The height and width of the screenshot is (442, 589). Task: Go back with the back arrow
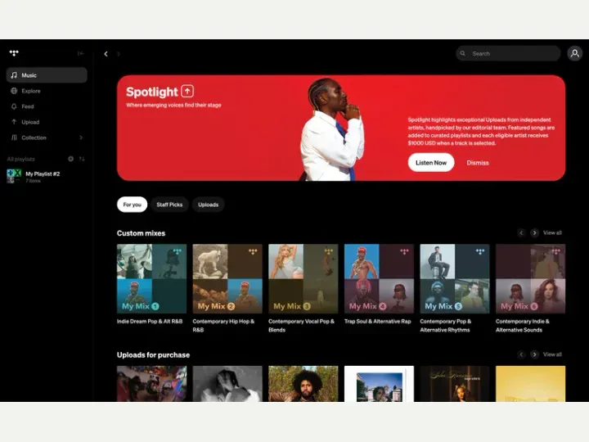[106, 54]
